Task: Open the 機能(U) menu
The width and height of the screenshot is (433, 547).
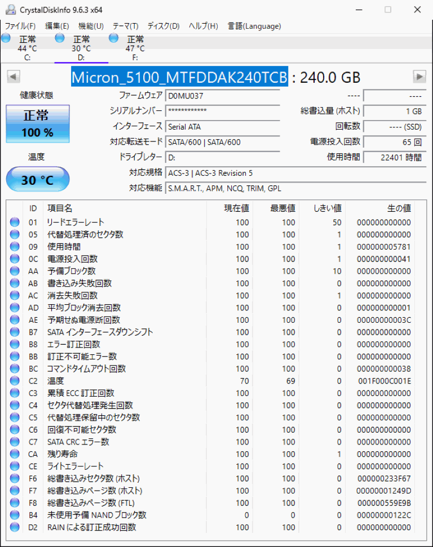Action: [91, 26]
